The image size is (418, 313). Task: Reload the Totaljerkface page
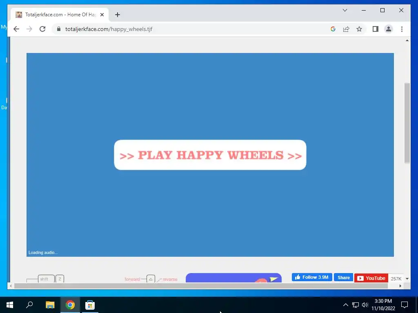(42, 29)
